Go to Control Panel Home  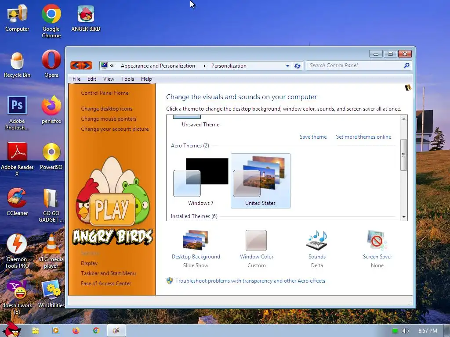105,93
